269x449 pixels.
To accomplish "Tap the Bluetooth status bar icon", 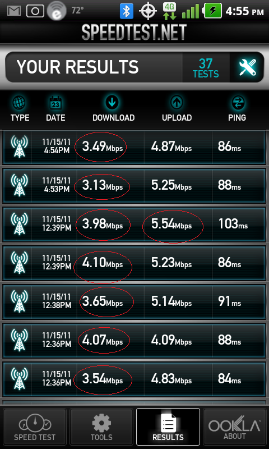I will (127, 11).
